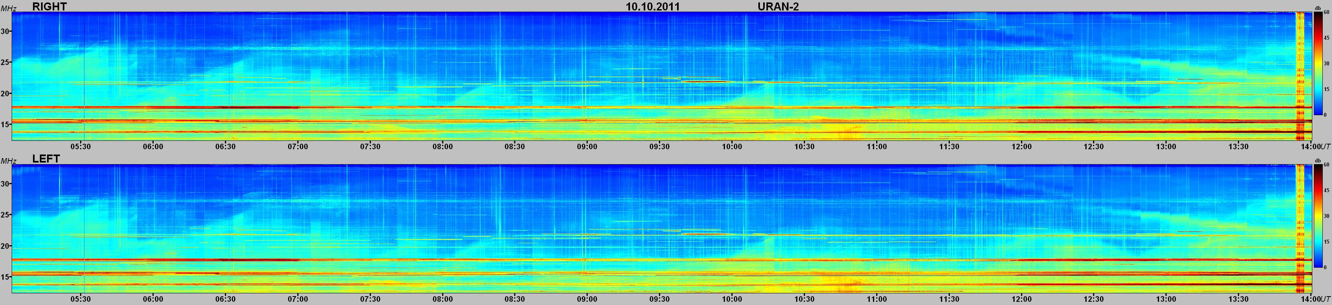Click the 25 MHz tick in LEFT panel
The width and height of the screenshot is (1332, 305).
tap(6, 215)
